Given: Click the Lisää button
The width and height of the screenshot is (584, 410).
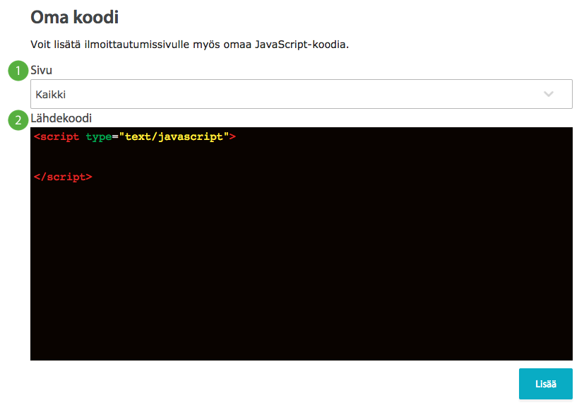Looking at the screenshot, I should tap(546, 384).
